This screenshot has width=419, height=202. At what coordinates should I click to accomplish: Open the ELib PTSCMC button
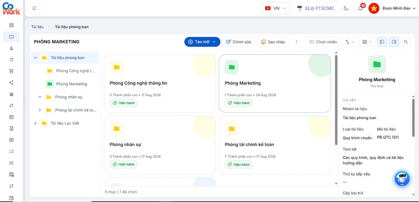point(315,8)
